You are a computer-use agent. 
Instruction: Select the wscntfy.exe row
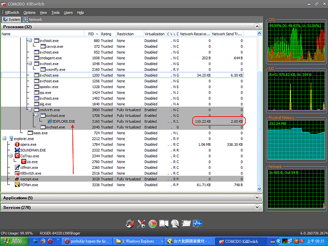coord(122,69)
